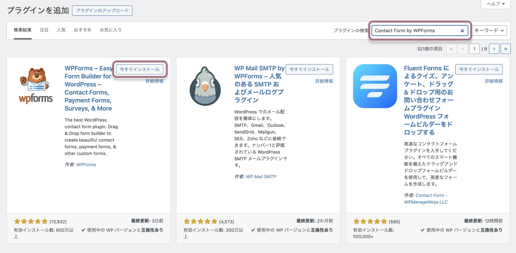Install Fluent Forms plugin now

click(x=479, y=69)
